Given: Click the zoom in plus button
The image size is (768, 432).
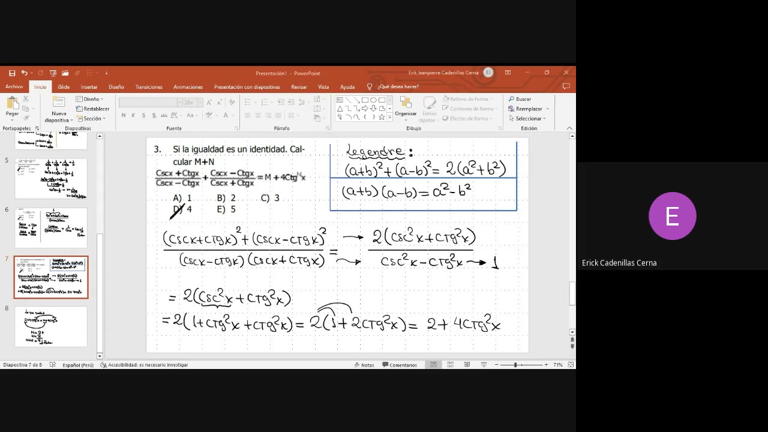Looking at the screenshot, I should [x=546, y=365].
